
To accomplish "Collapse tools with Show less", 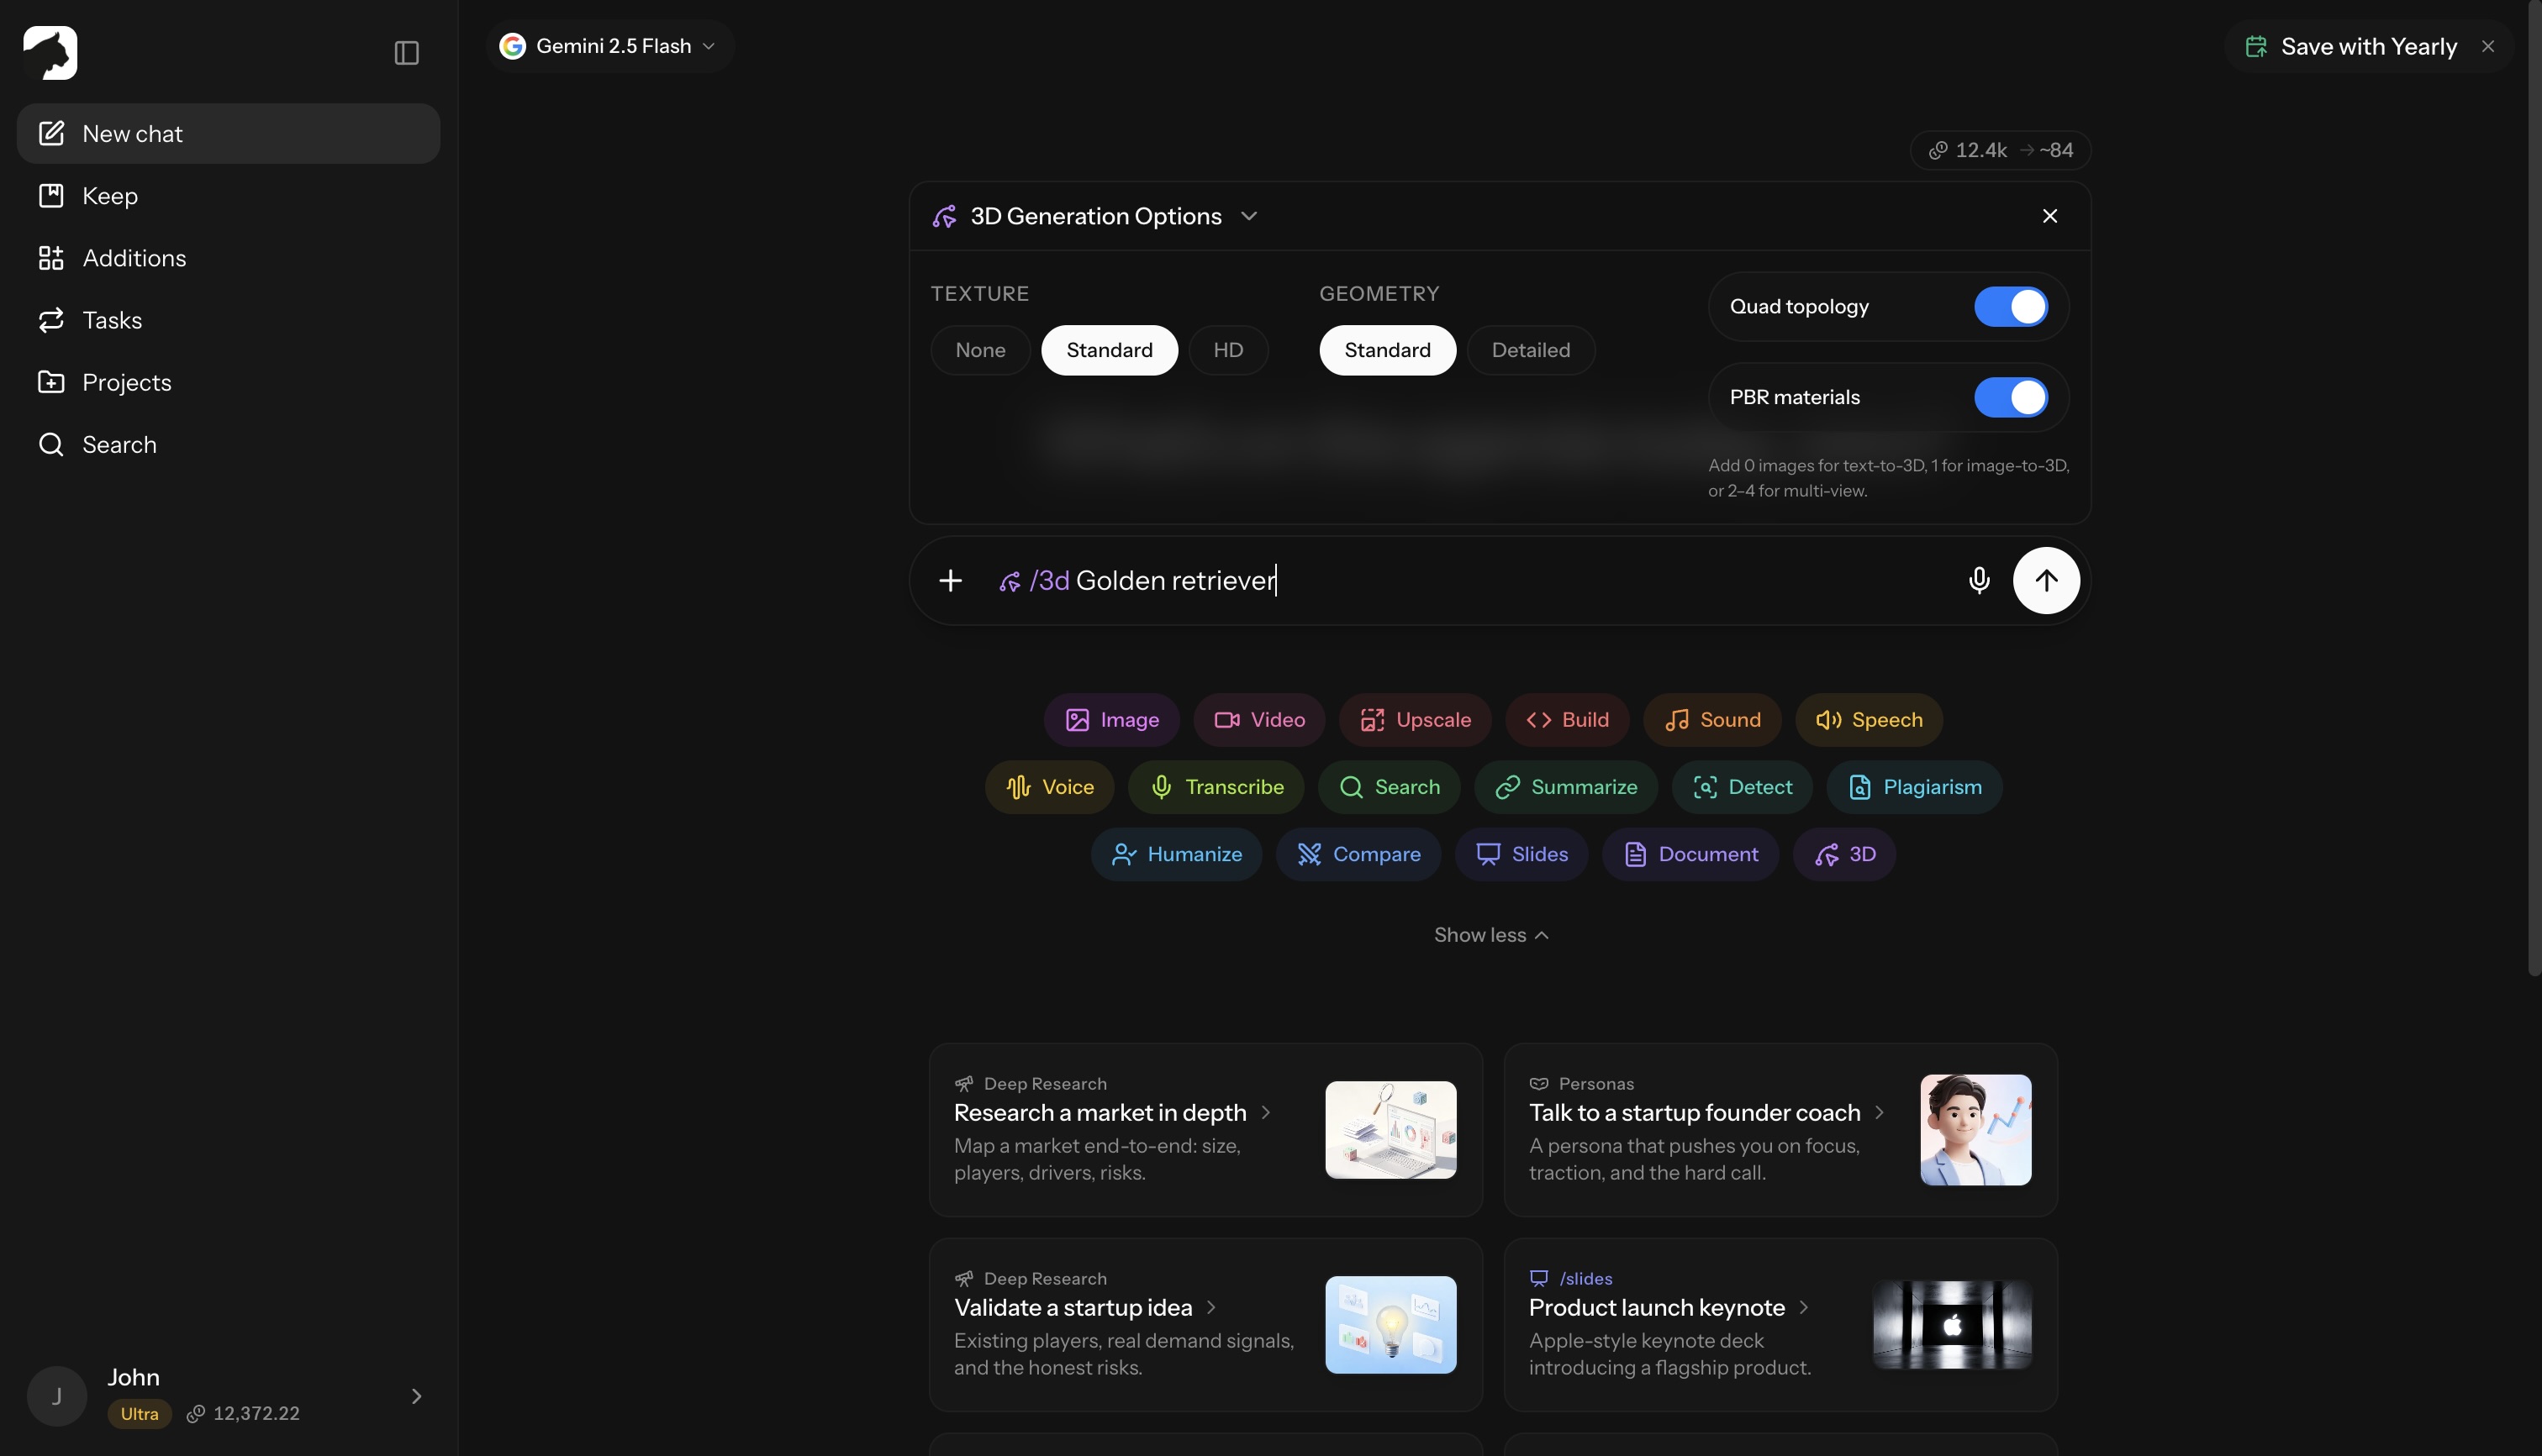I will (1490, 935).
